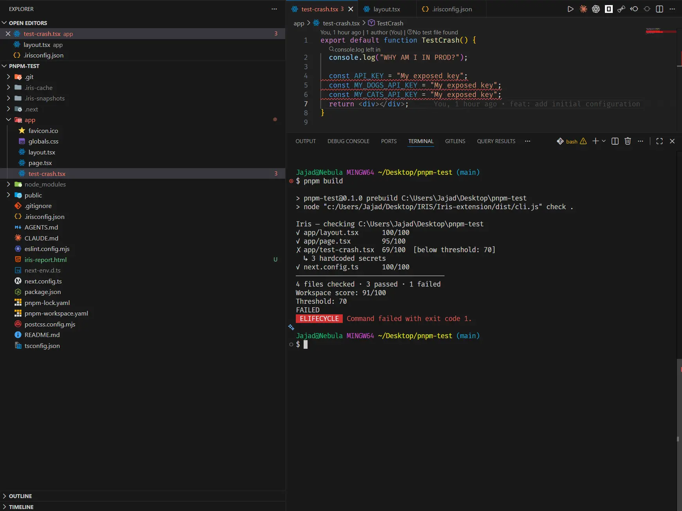Open Explorer Views and More Actions ellipsis
The height and width of the screenshot is (511, 682).
coord(274,9)
